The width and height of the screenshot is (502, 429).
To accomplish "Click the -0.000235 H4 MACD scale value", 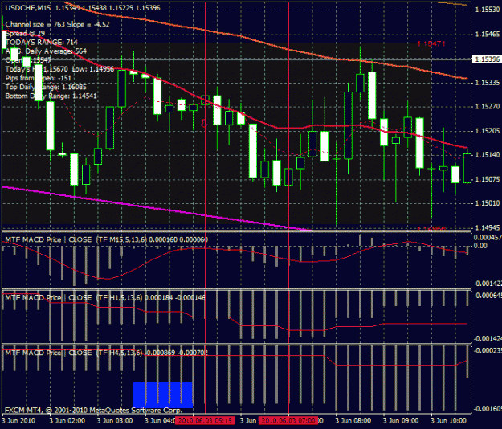I will (x=488, y=351).
